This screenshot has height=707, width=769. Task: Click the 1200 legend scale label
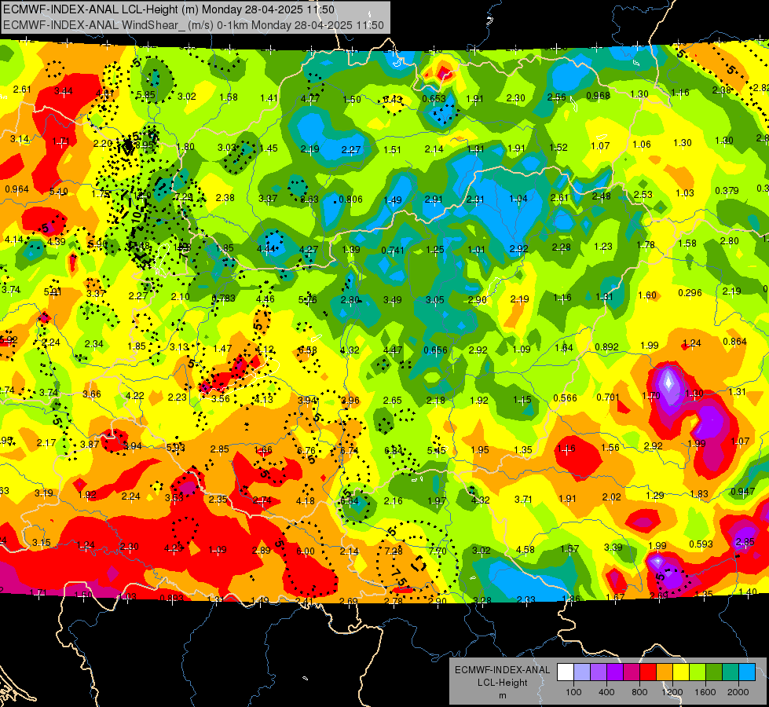[672, 692]
